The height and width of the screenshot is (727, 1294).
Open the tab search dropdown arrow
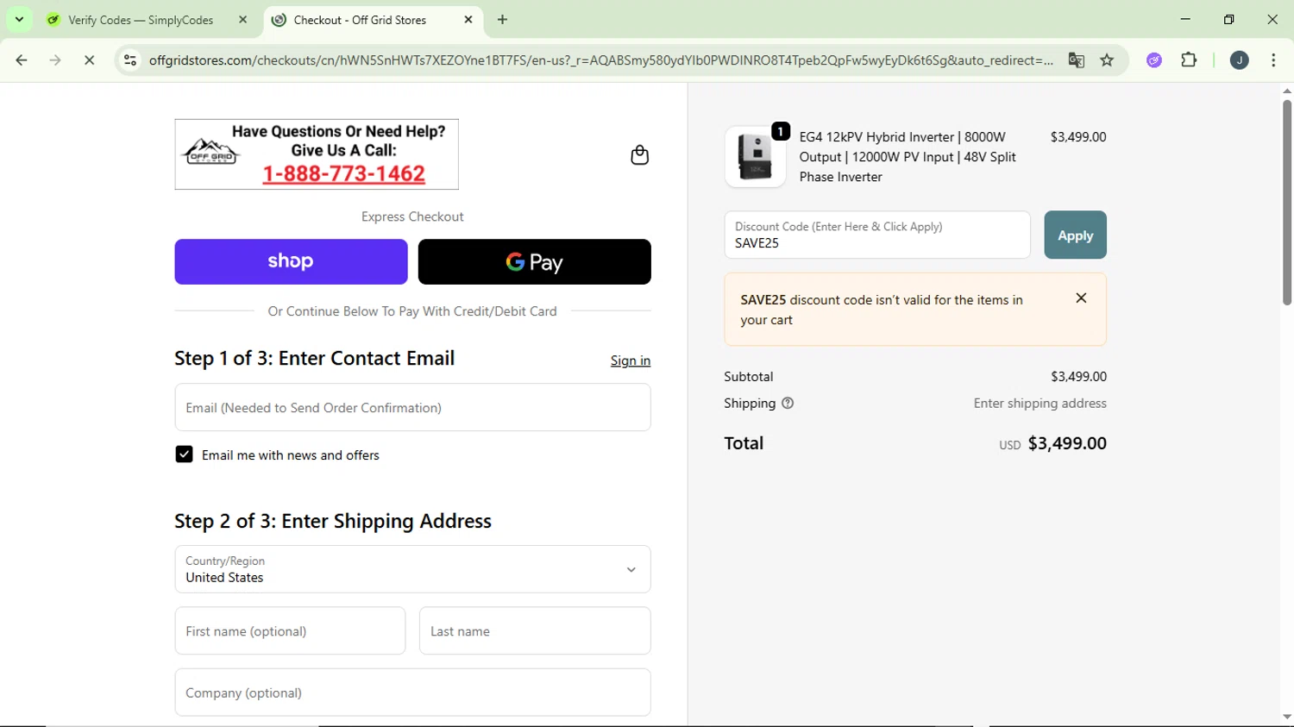19,20
